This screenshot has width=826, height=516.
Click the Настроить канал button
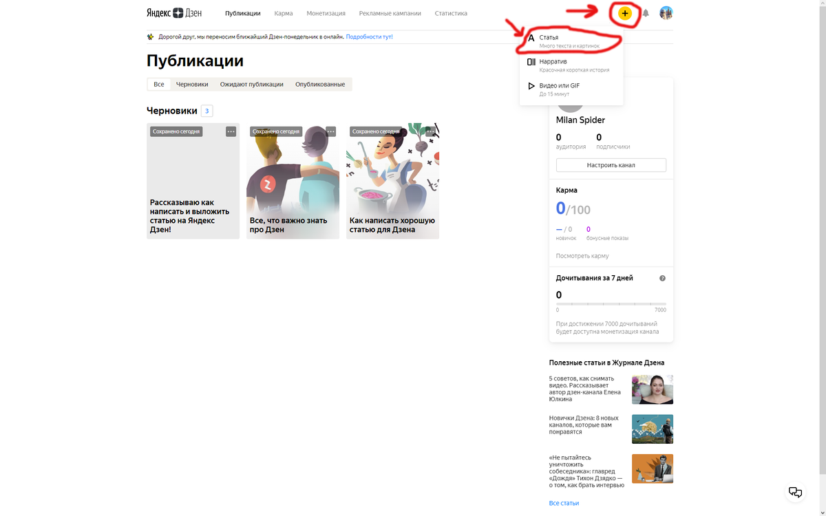coord(611,165)
